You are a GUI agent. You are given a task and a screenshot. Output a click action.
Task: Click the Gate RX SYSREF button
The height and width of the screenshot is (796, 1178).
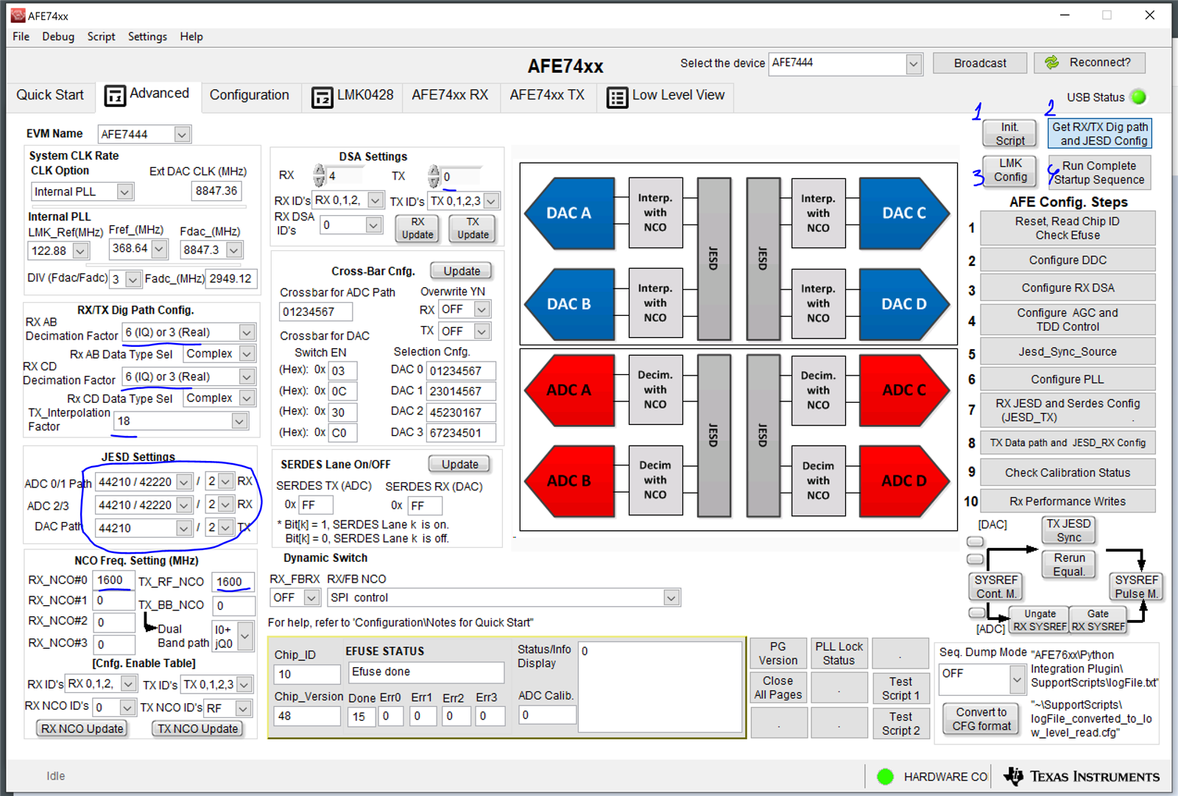pos(1098,620)
